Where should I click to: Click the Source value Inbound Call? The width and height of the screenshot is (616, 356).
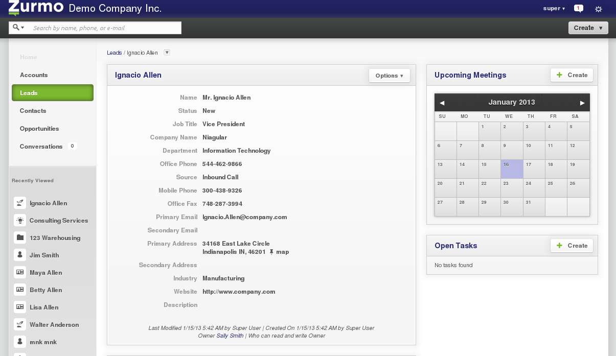[x=220, y=177]
